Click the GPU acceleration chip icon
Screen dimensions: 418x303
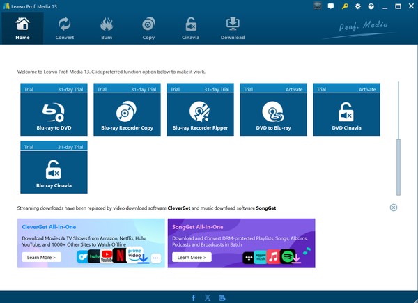(x=318, y=6)
